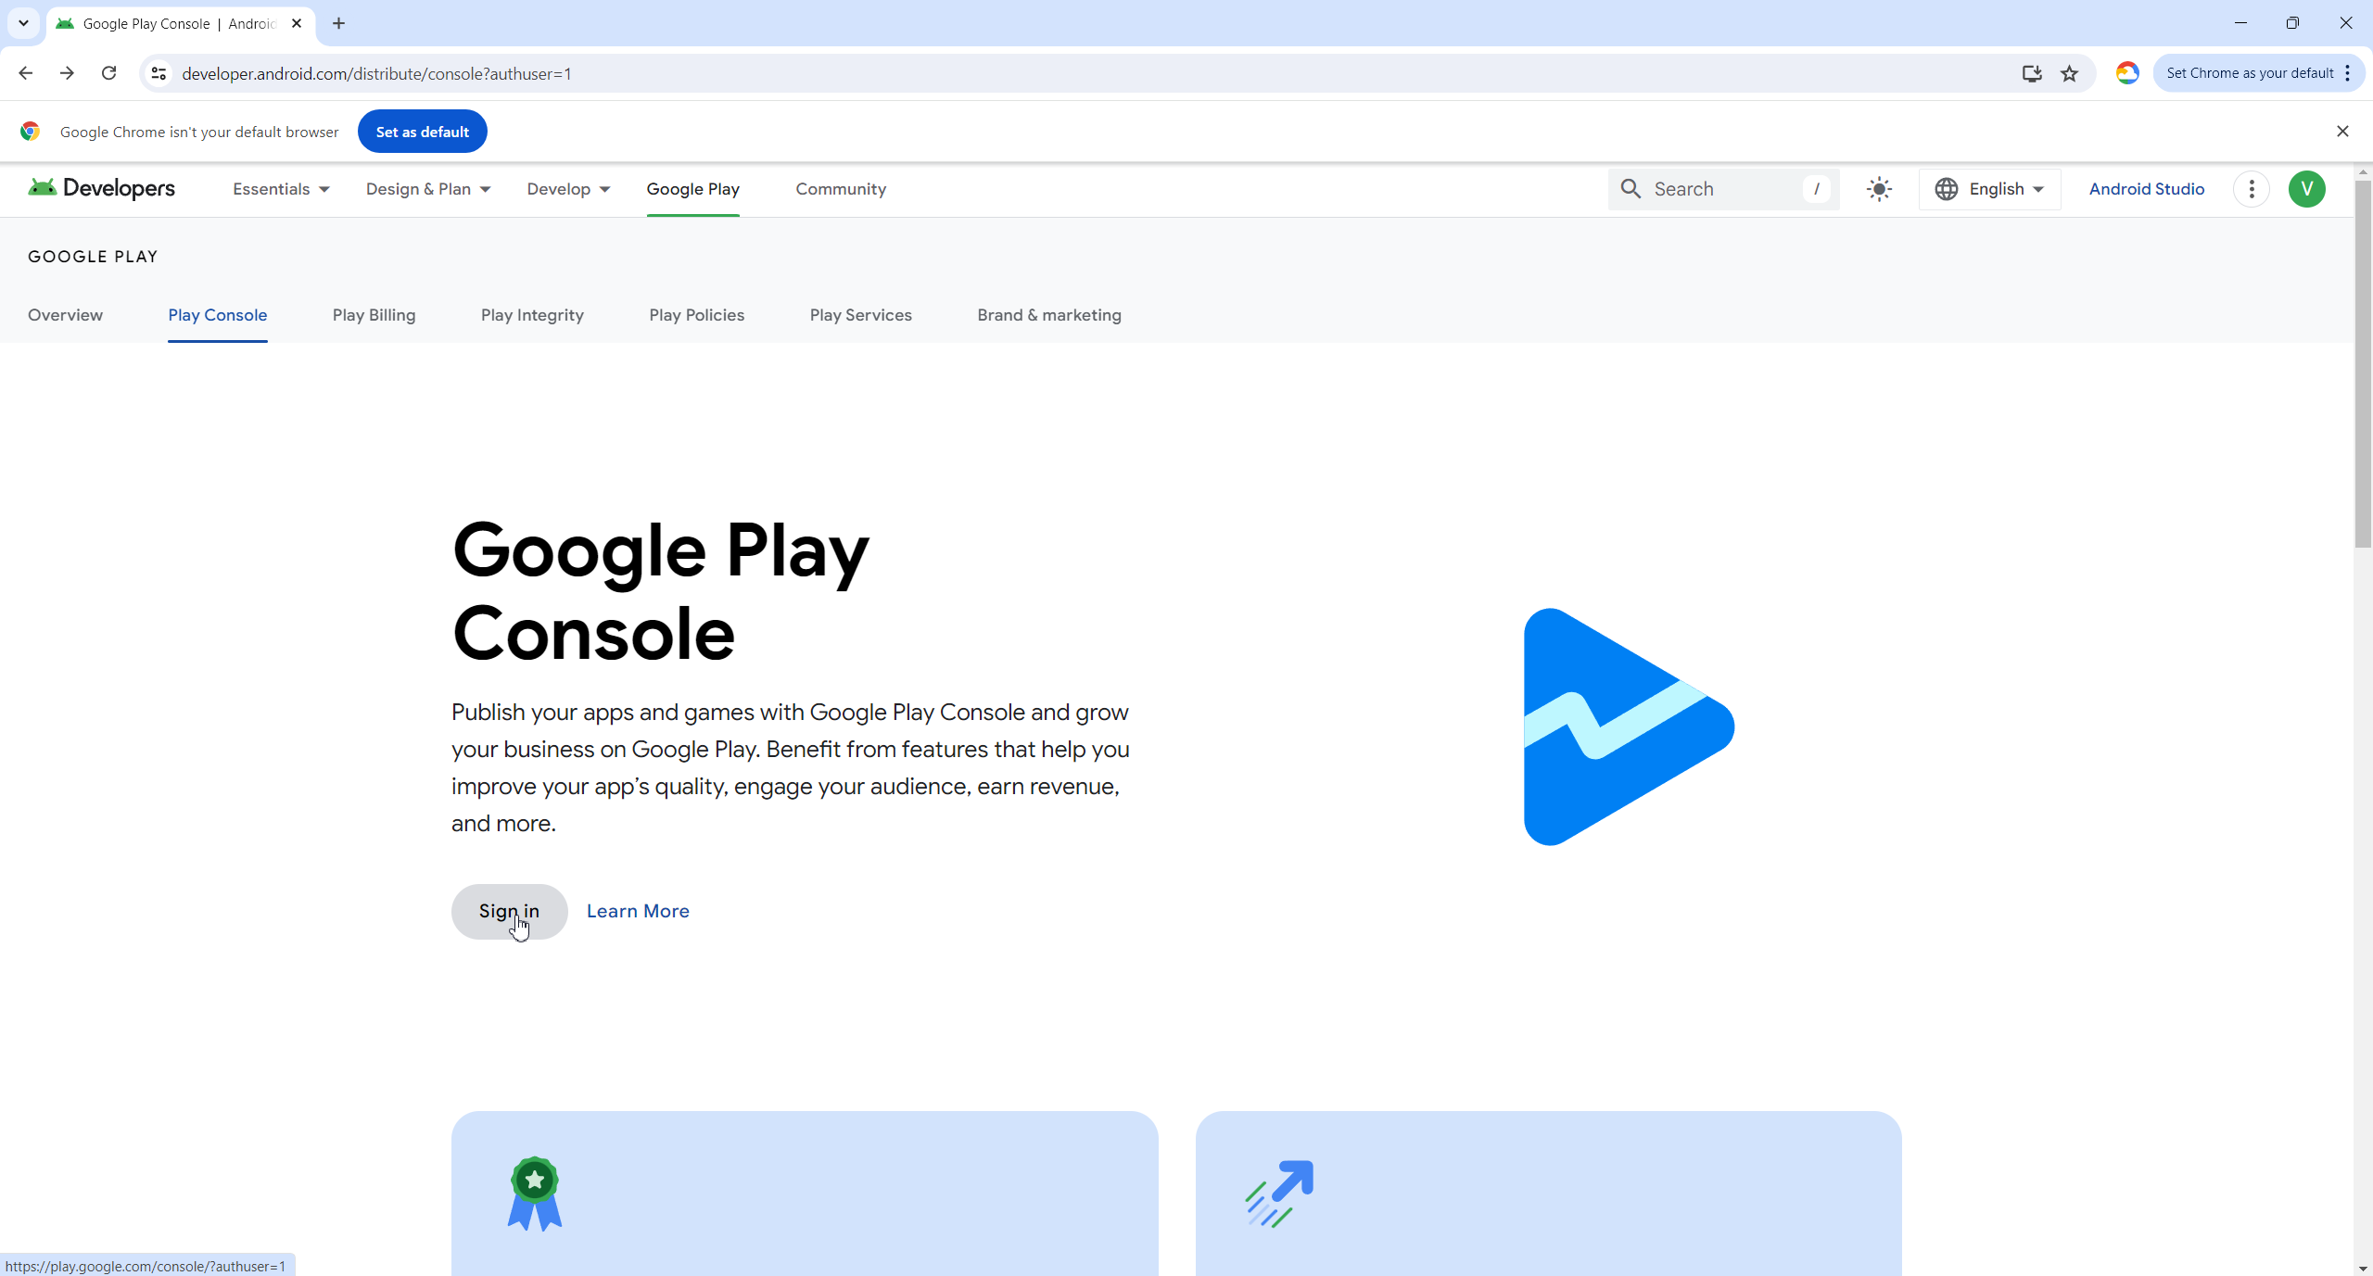
Task: Open the vertical three-dot site menu
Action: pyautogui.click(x=2251, y=189)
